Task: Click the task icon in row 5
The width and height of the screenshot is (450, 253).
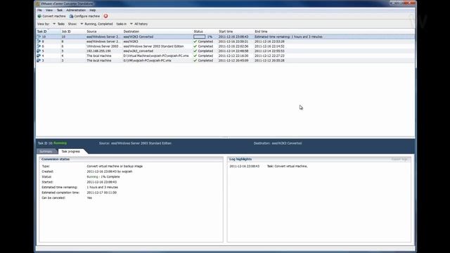Action: pyautogui.click(x=39, y=51)
